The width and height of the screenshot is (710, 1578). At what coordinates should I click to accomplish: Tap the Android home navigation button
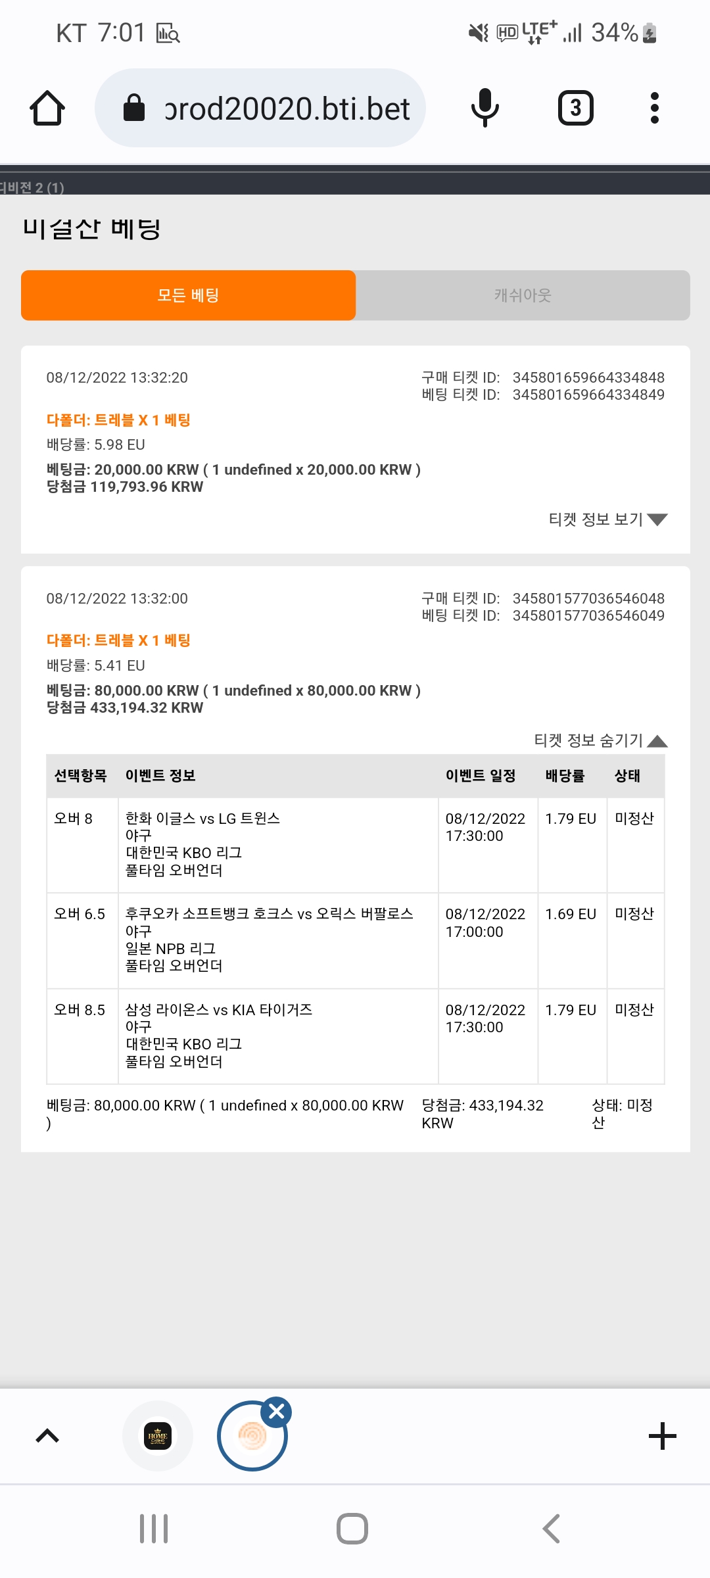352,1529
